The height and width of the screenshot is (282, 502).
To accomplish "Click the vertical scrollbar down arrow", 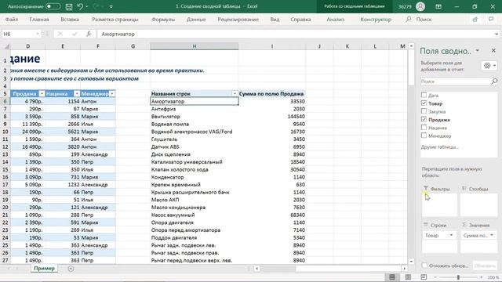I will click(x=411, y=261).
